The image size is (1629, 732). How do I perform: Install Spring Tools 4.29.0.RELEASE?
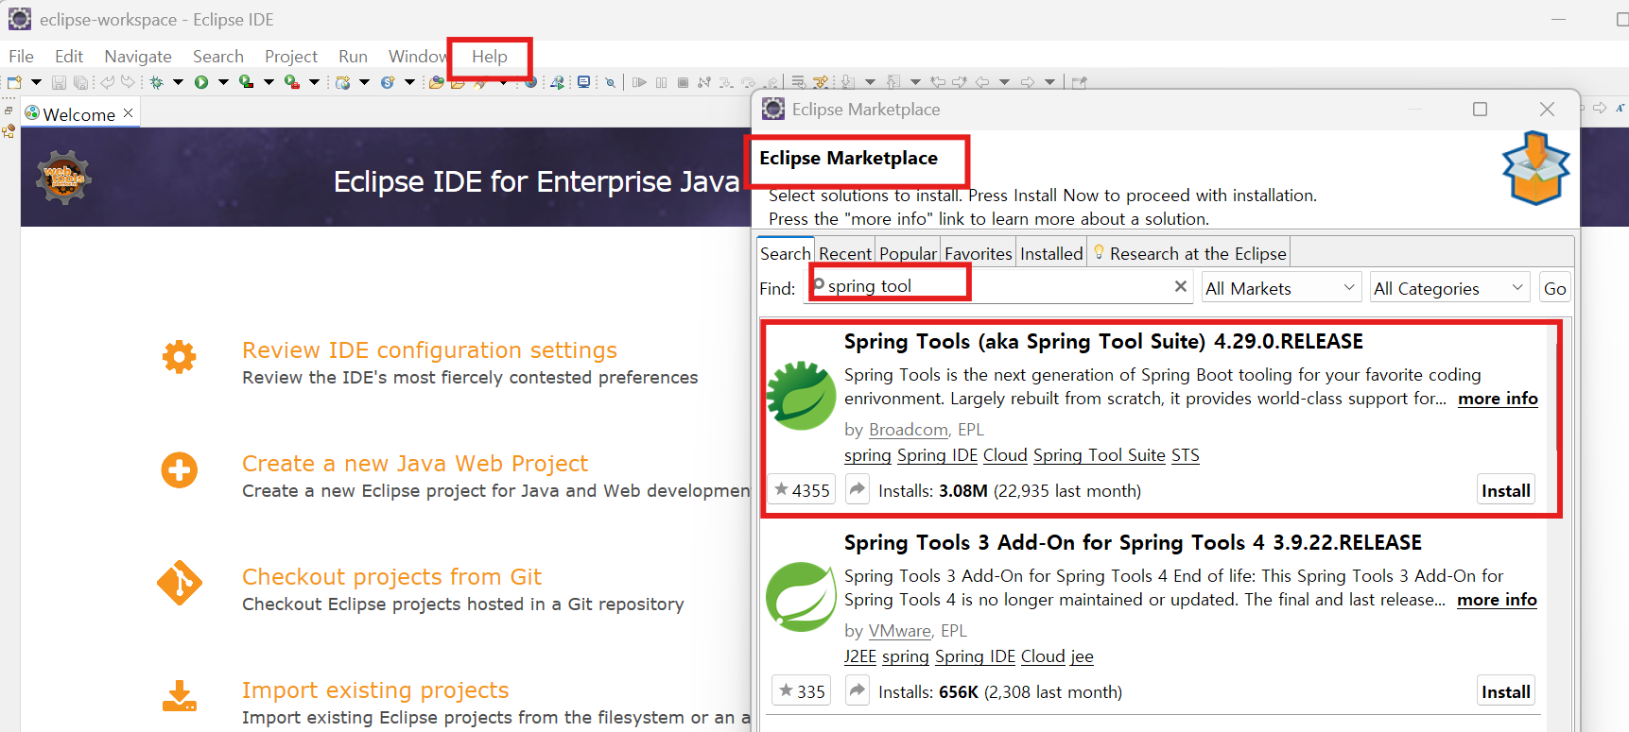[1505, 490]
